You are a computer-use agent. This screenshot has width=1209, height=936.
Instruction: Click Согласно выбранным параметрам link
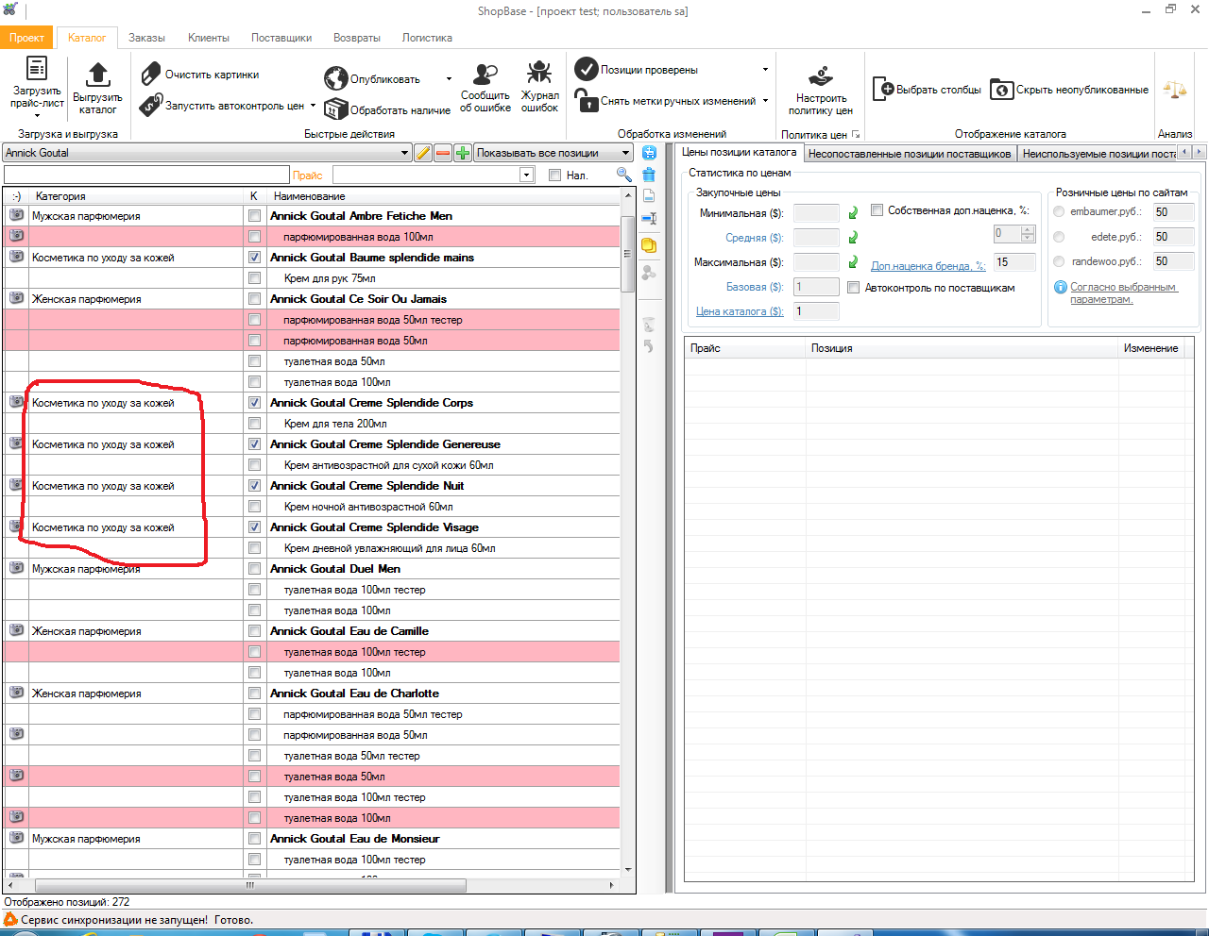click(1123, 292)
